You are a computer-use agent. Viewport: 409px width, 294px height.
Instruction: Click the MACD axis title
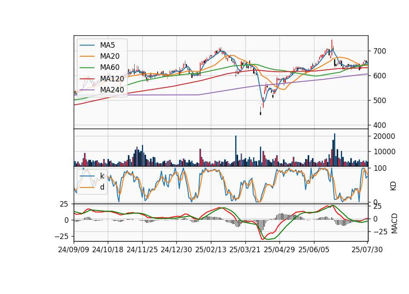395,224
